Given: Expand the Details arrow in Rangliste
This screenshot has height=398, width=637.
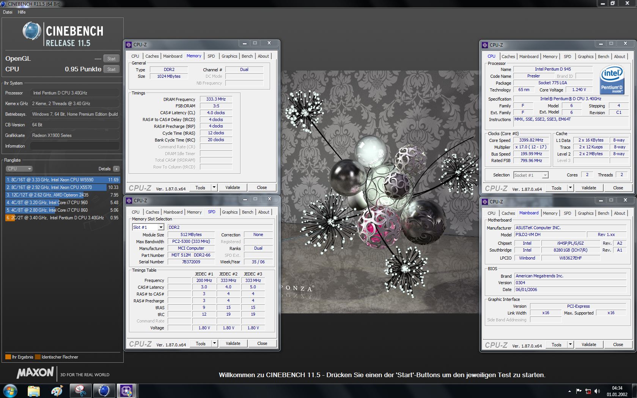Looking at the screenshot, I should tap(116, 169).
